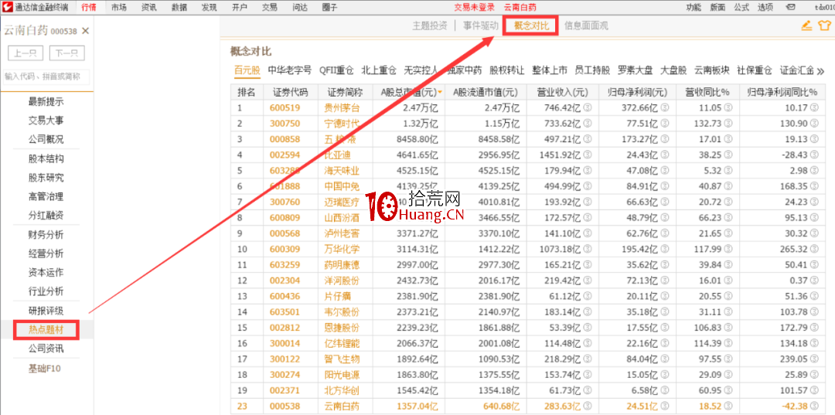Viewport: 835px width, 415px height.
Task: Open the 行情 menu
Action: pyautogui.click(x=89, y=8)
